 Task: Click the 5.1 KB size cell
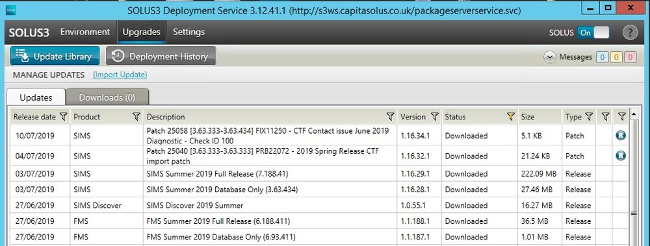[x=539, y=136]
